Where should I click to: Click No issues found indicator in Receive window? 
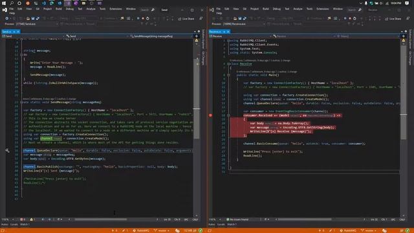point(237,219)
